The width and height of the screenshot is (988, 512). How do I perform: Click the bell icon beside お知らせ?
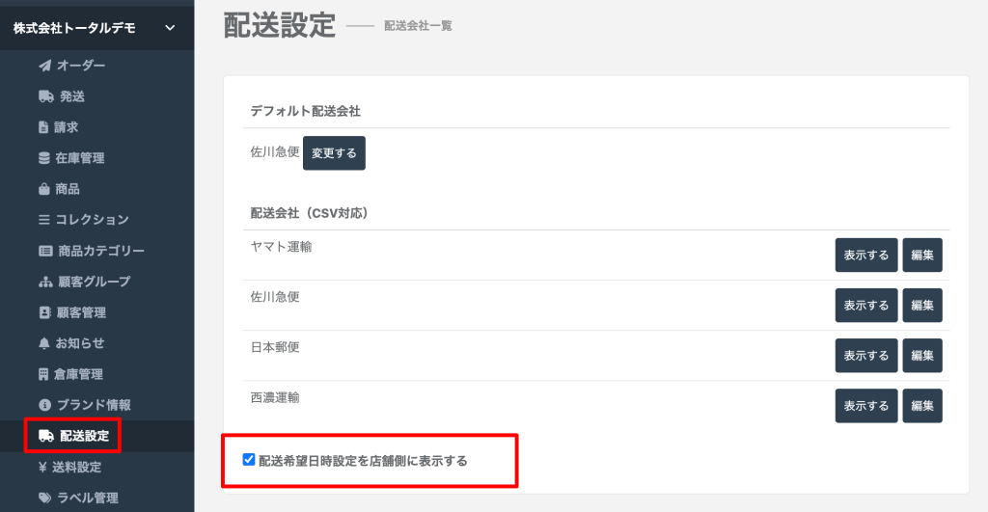click(43, 343)
